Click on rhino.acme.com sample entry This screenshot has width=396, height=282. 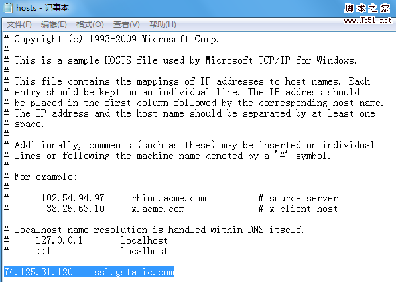(x=168, y=198)
